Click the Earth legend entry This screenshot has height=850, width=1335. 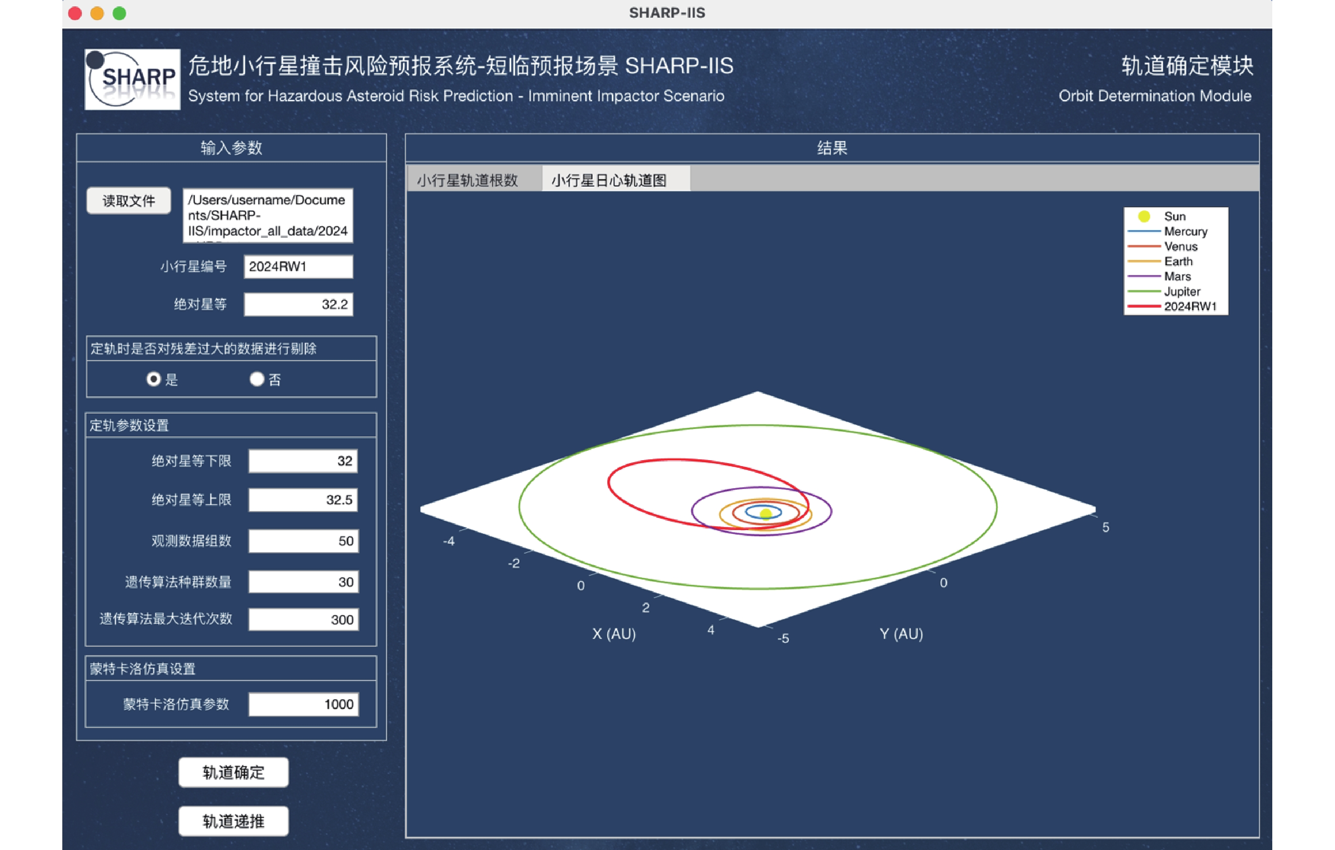tap(1160, 261)
